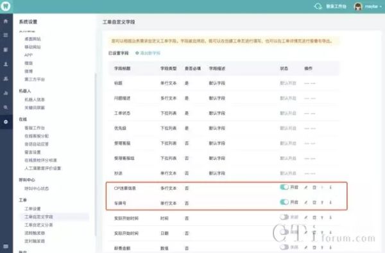Open the settings gear icon in left navigation
This screenshot has width=385, height=253.
(x=6, y=122)
